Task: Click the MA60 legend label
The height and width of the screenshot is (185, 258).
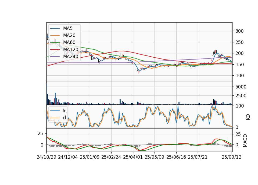Action: [69, 42]
